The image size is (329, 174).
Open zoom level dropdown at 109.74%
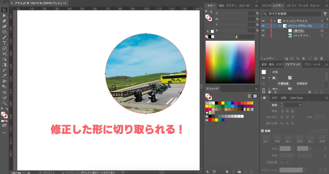click(x=23, y=173)
